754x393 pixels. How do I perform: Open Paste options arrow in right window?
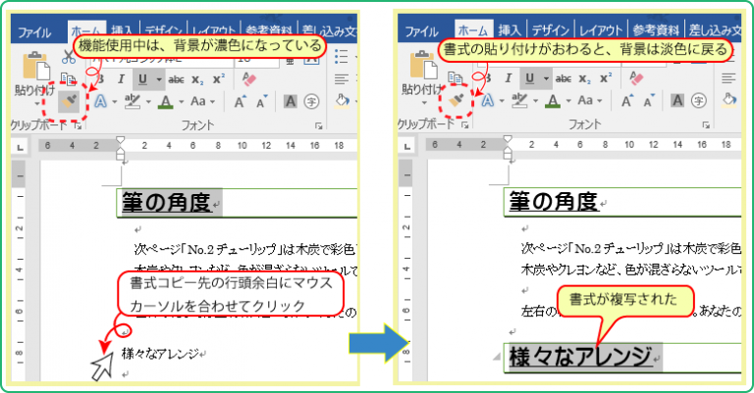click(424, 103)
